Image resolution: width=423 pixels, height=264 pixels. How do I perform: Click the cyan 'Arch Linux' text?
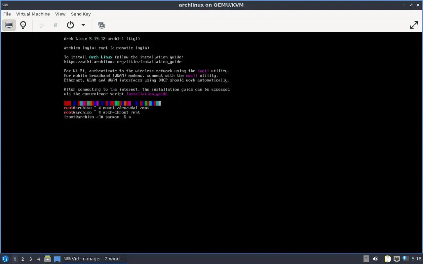pos(101,57)
